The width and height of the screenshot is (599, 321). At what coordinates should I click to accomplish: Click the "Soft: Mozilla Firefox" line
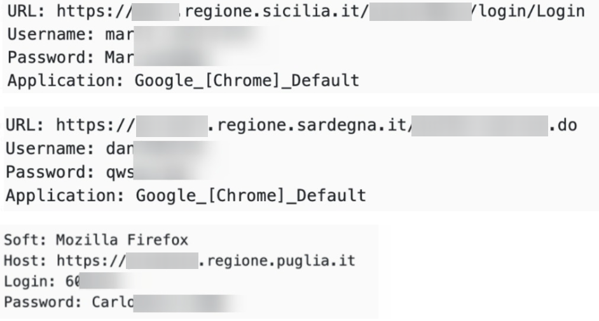69,240
